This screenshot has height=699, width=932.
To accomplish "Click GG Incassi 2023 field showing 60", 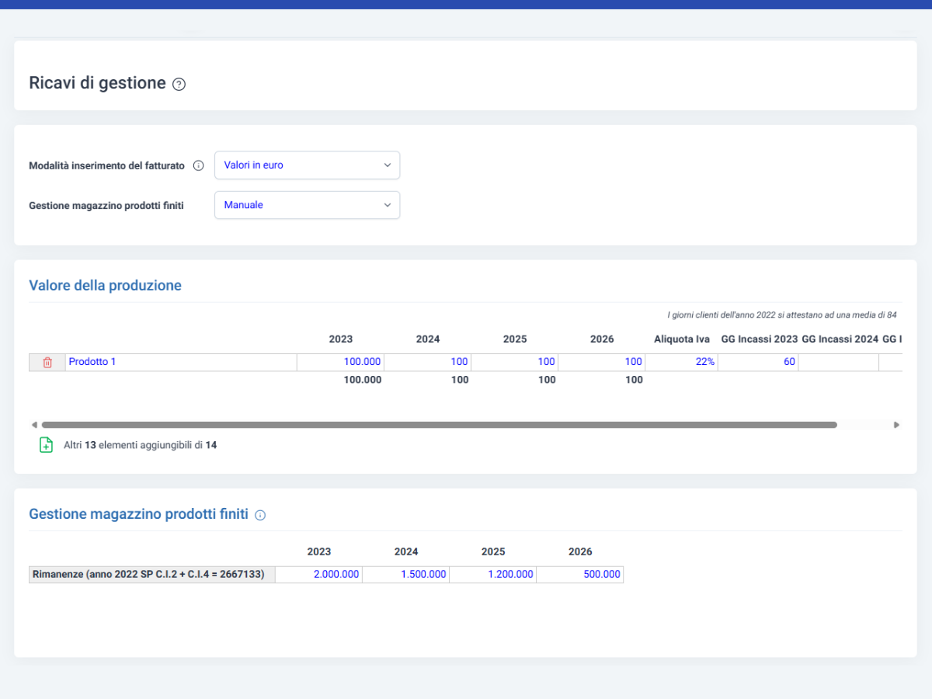I will [758, 362].
